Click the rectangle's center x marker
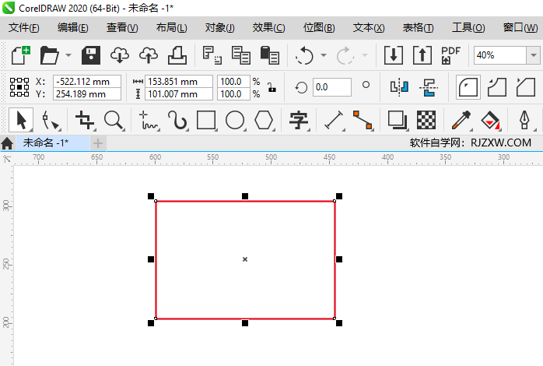Image resolution: width=543 pixels, height=366 pixels. 245,259
